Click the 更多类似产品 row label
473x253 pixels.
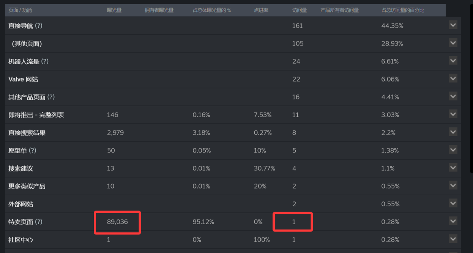pyautogui.click(x=27, y=186)
